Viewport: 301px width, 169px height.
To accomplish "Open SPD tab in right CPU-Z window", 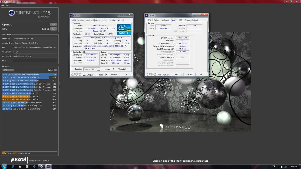I will tap(181, 20).
